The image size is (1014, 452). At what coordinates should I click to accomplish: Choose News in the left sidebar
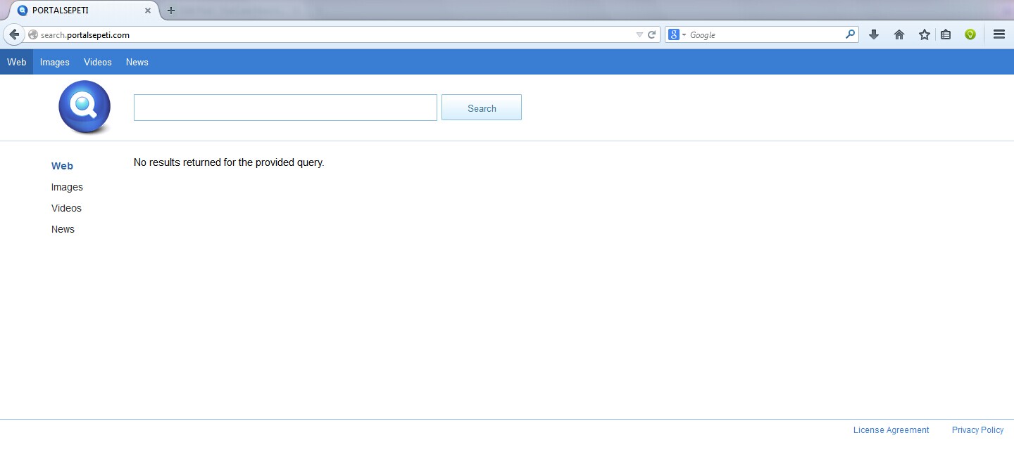click(x=63, y=229)
